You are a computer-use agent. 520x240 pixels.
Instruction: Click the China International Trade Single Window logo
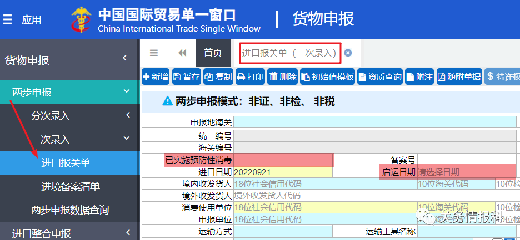pyautogui.click(x=82, y=19)
